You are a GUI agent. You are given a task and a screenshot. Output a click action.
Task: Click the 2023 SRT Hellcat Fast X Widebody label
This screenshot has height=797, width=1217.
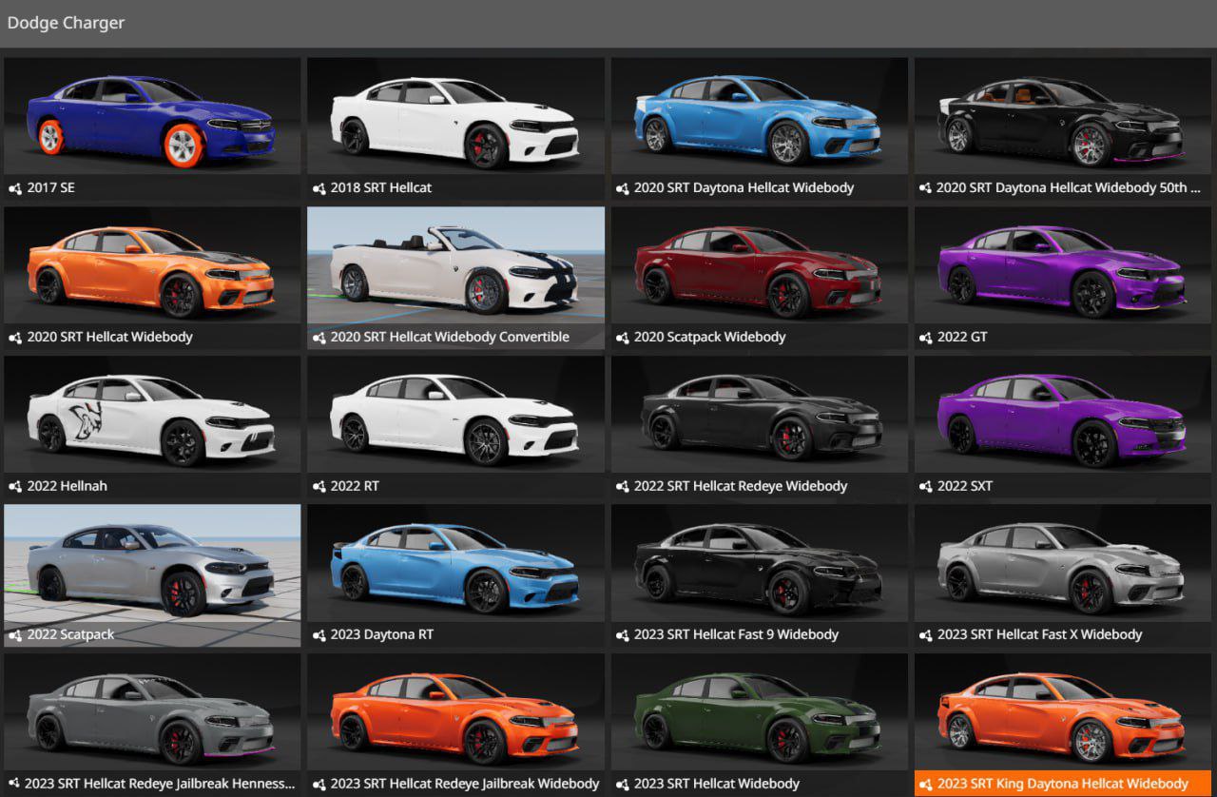pos(1039,634)
